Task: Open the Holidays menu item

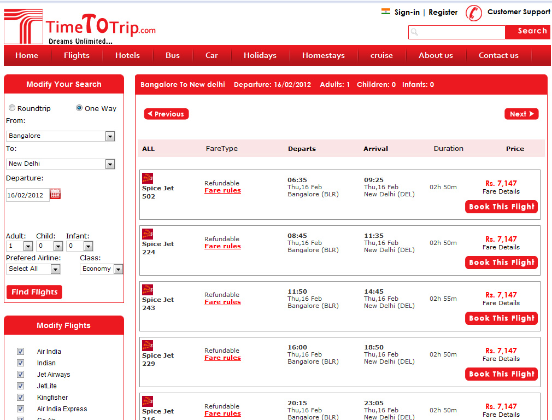Action: 260,55
